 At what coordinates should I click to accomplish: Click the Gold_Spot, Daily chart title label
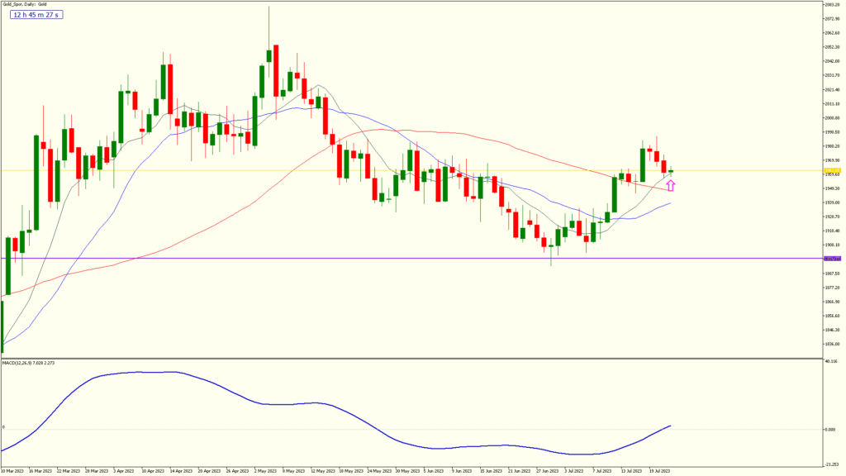pos(26,4)
